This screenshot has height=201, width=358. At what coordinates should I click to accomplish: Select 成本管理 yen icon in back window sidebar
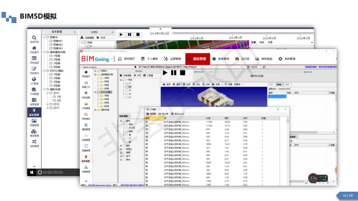pos(34,110)
